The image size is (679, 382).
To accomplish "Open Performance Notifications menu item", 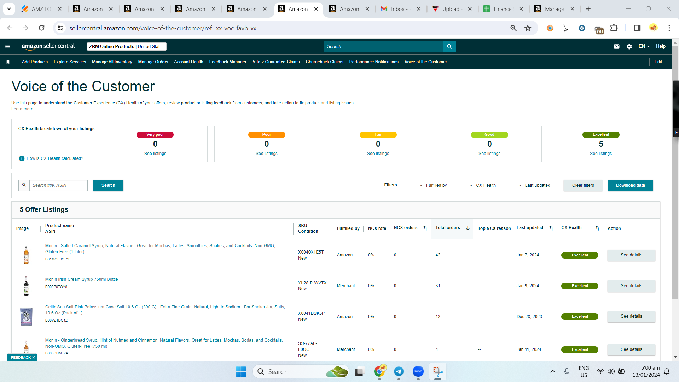I will click(374, 62).
